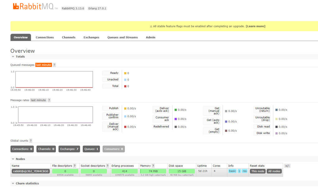Click the Socket descriptors 0 bar

(94, 171)
